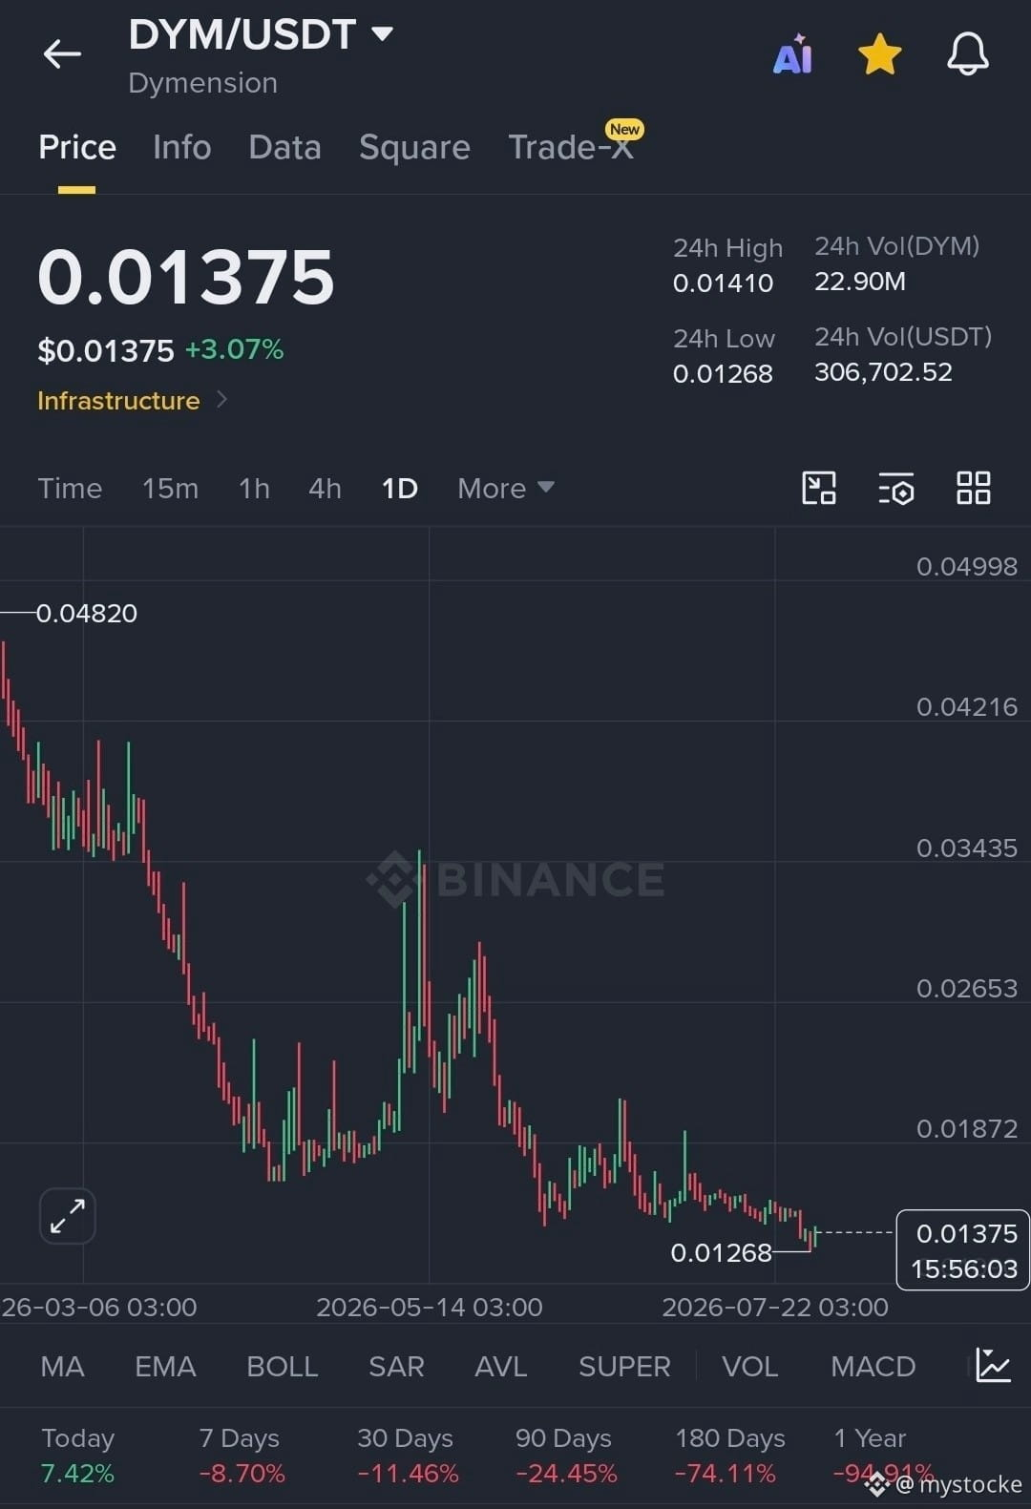Tap the 0.02653 price axis label

967,989
